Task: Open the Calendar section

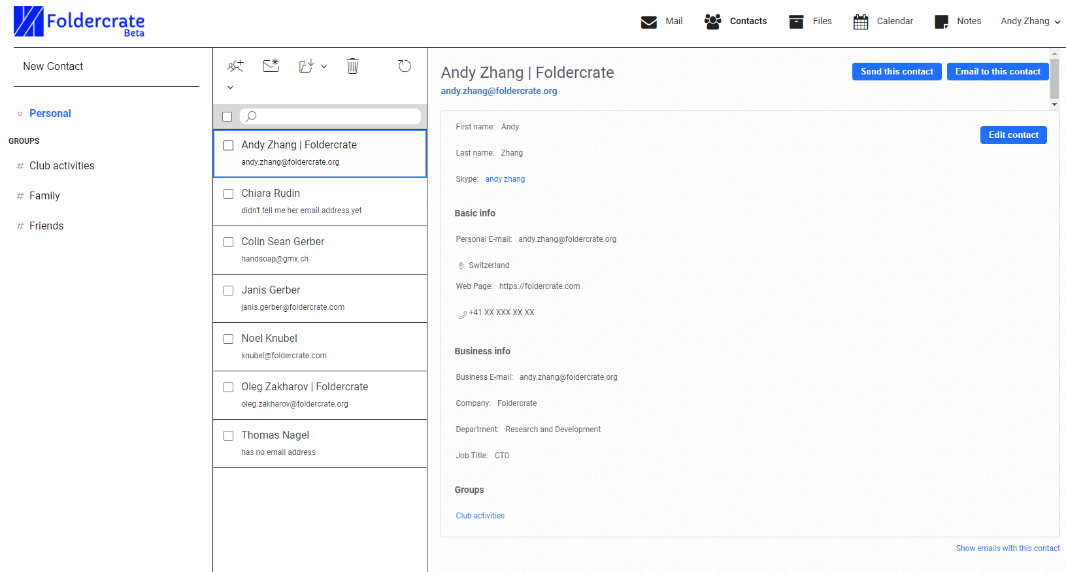Action: coord(895,21)
